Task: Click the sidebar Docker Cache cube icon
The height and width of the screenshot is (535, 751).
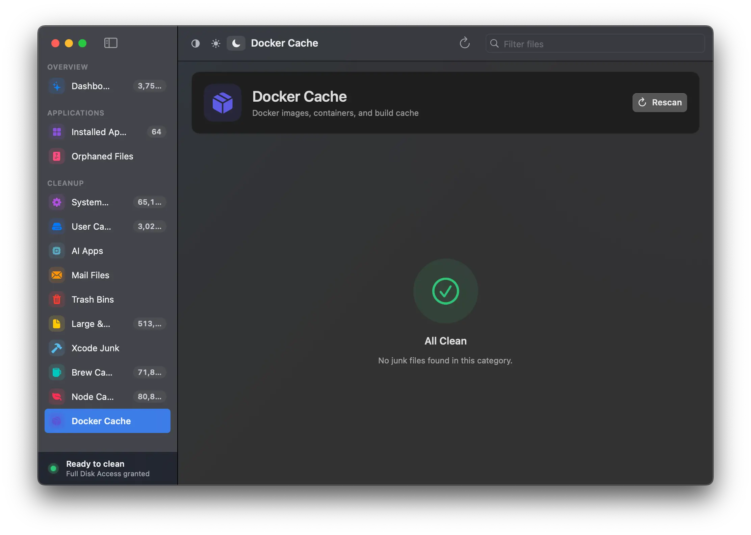Action: click(57, 421)
